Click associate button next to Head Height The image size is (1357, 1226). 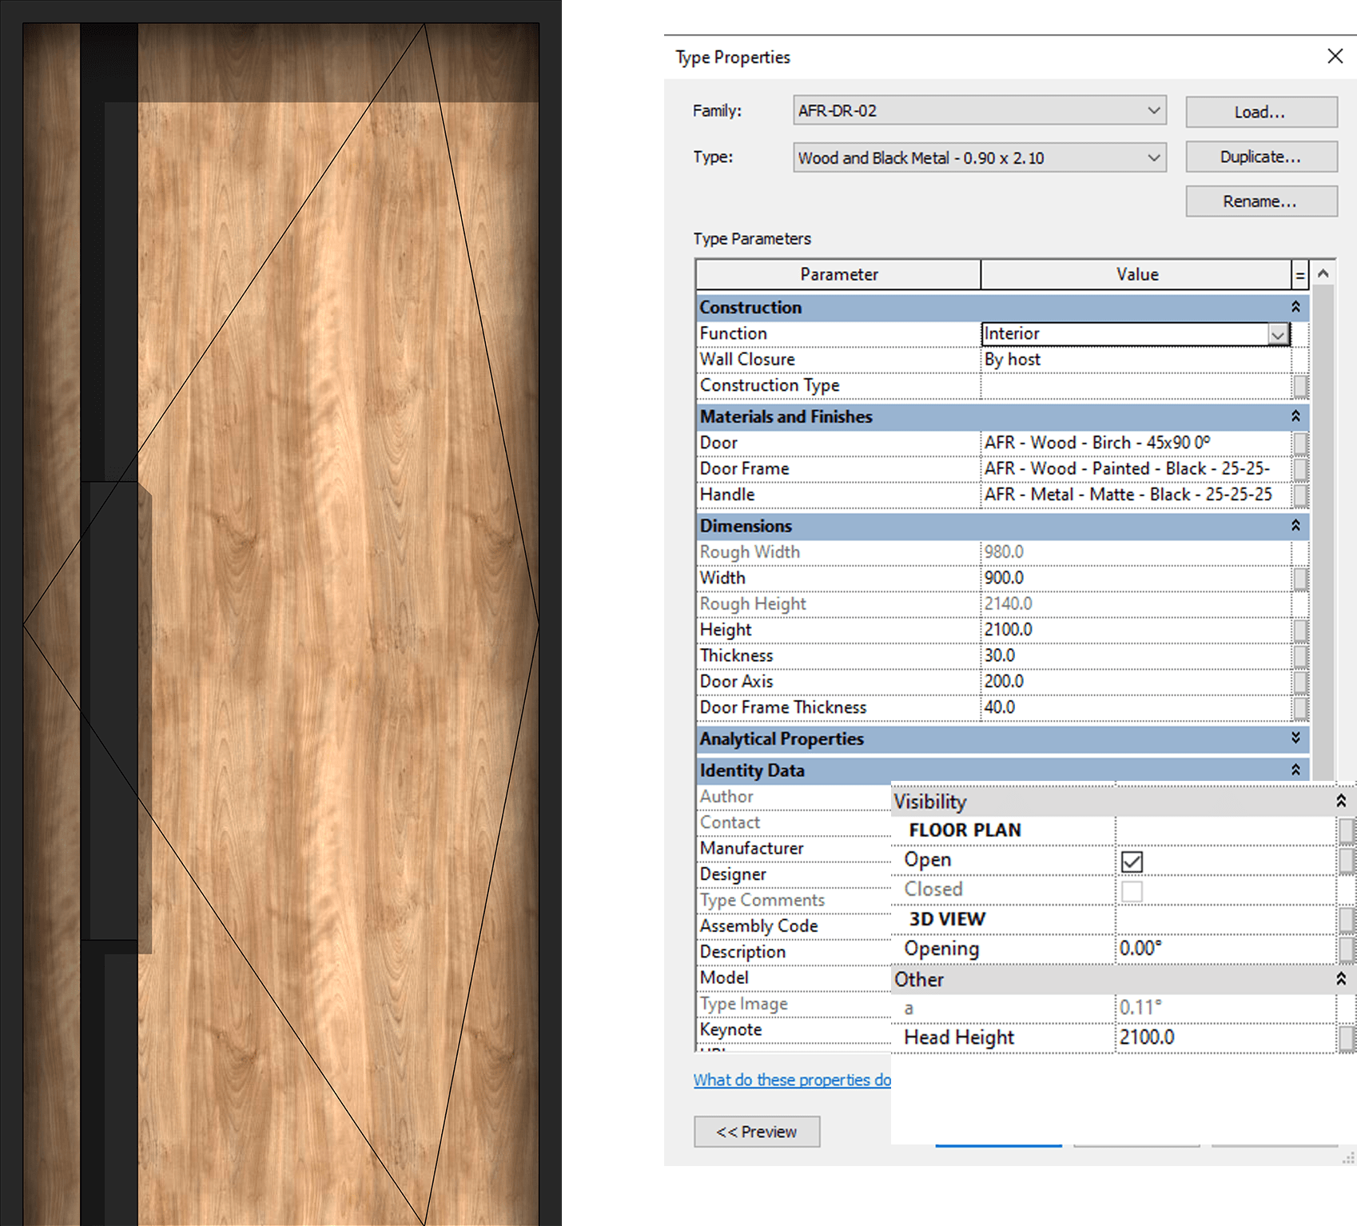[1346, 1038]
